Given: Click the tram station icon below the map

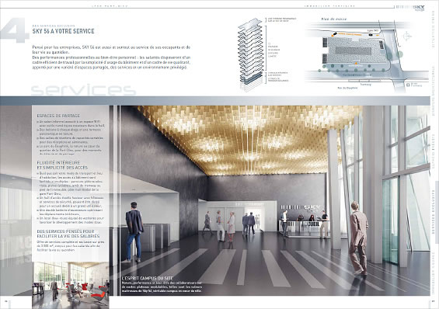Looking at the screenshot, I should (407, 85).
